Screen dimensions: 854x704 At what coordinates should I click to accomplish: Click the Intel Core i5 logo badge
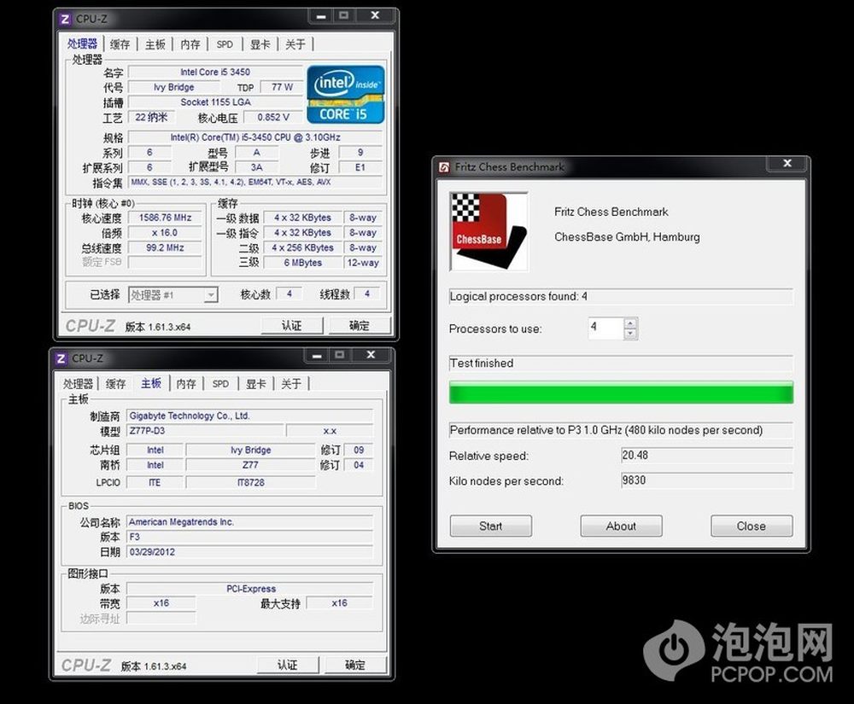(x=346, y=96)
